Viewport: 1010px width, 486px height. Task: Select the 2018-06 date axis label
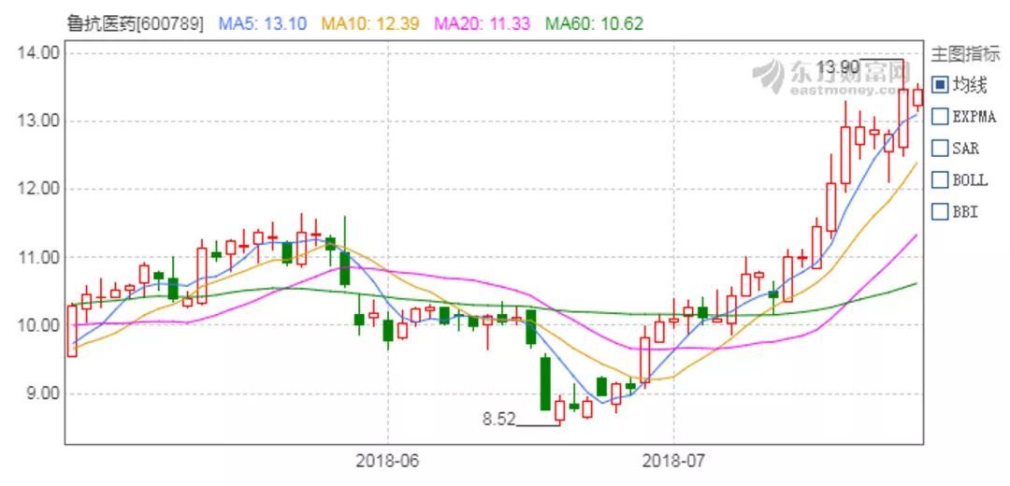point(388,462)
